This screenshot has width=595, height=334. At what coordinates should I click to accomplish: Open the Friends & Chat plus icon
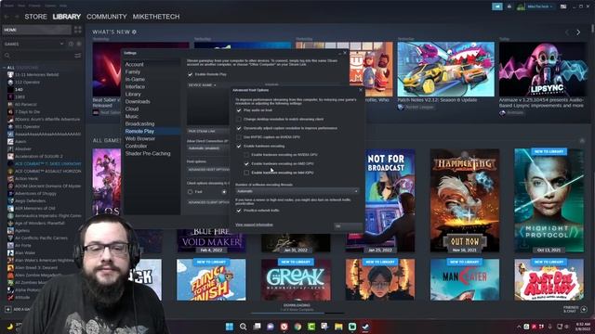584,309
